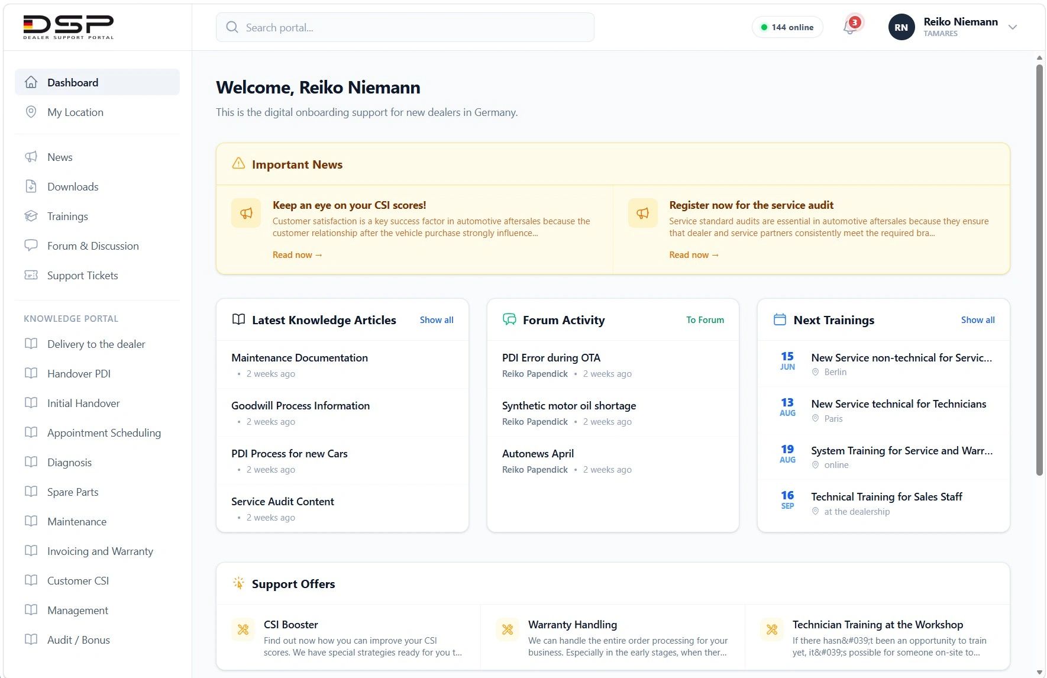Open Technical Training for Sales Staff entry
1047x678 pixels.
tap(884, 503)
